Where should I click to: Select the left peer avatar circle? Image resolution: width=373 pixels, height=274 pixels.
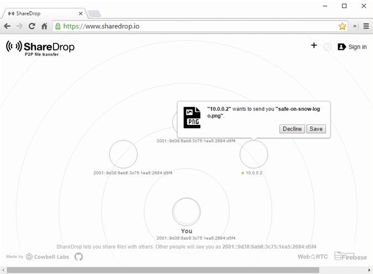point(123,154)
